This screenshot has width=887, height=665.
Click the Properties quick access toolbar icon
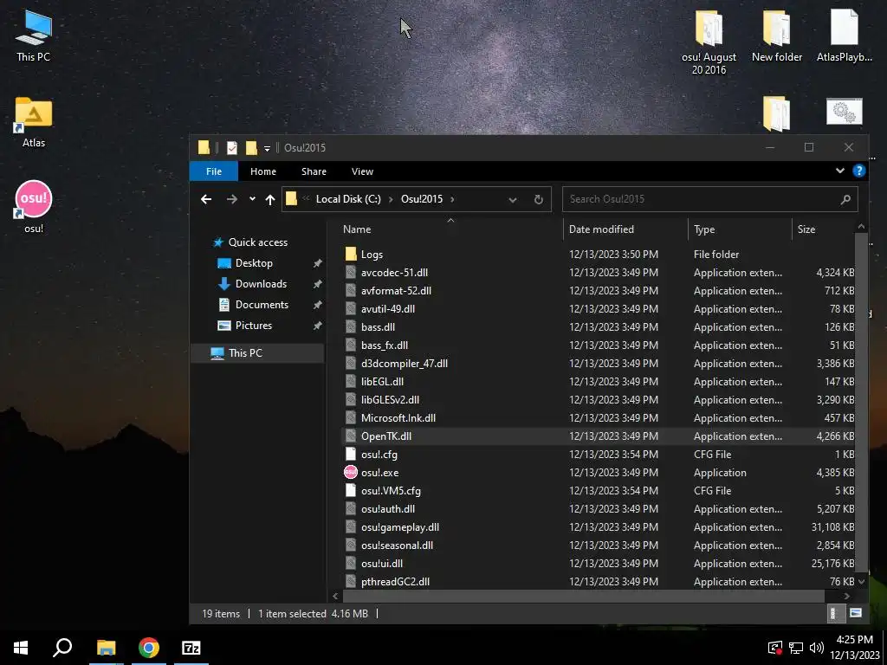pos(232,147)
